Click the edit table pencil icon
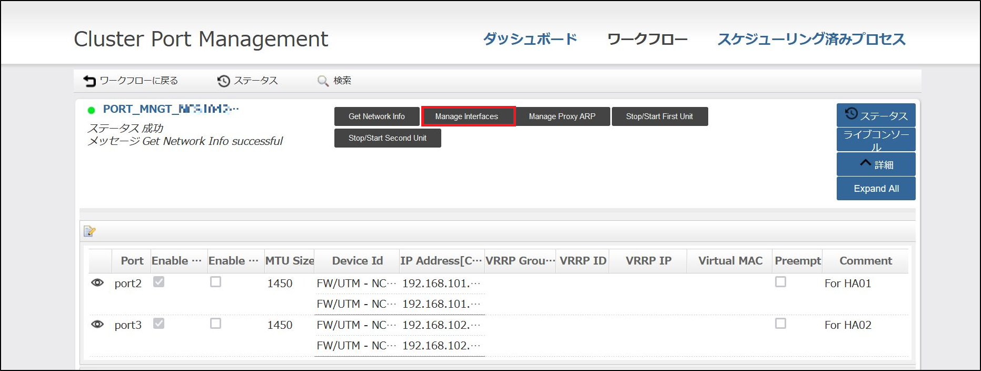981x371 pixels. pos(90,231)
